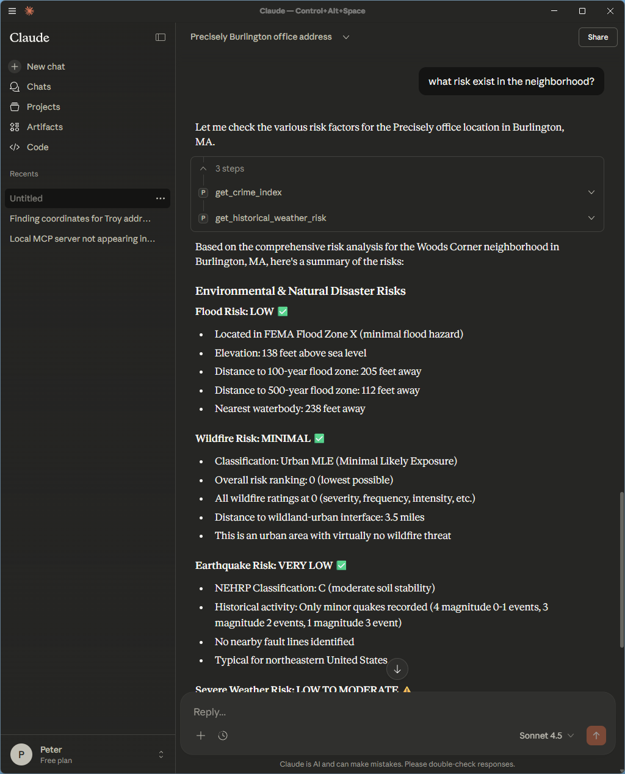
Task: Click the New chat plus icon
Action: 15,67
